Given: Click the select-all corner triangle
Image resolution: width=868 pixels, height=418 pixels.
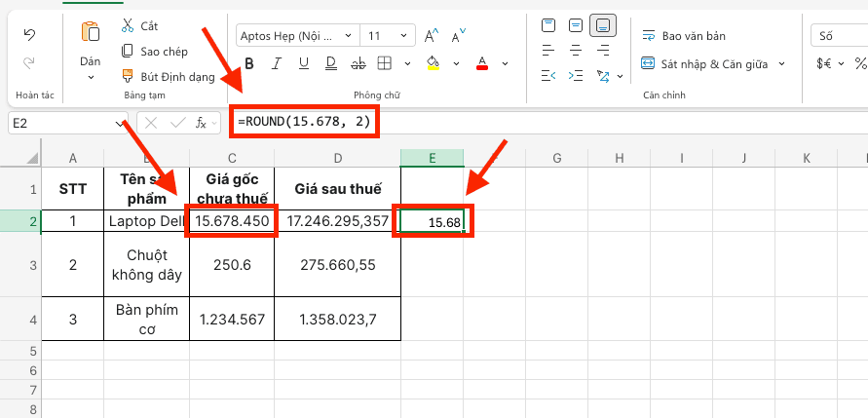Looking at the screenshot, I should pyautogui.click(x=33, y=157).
